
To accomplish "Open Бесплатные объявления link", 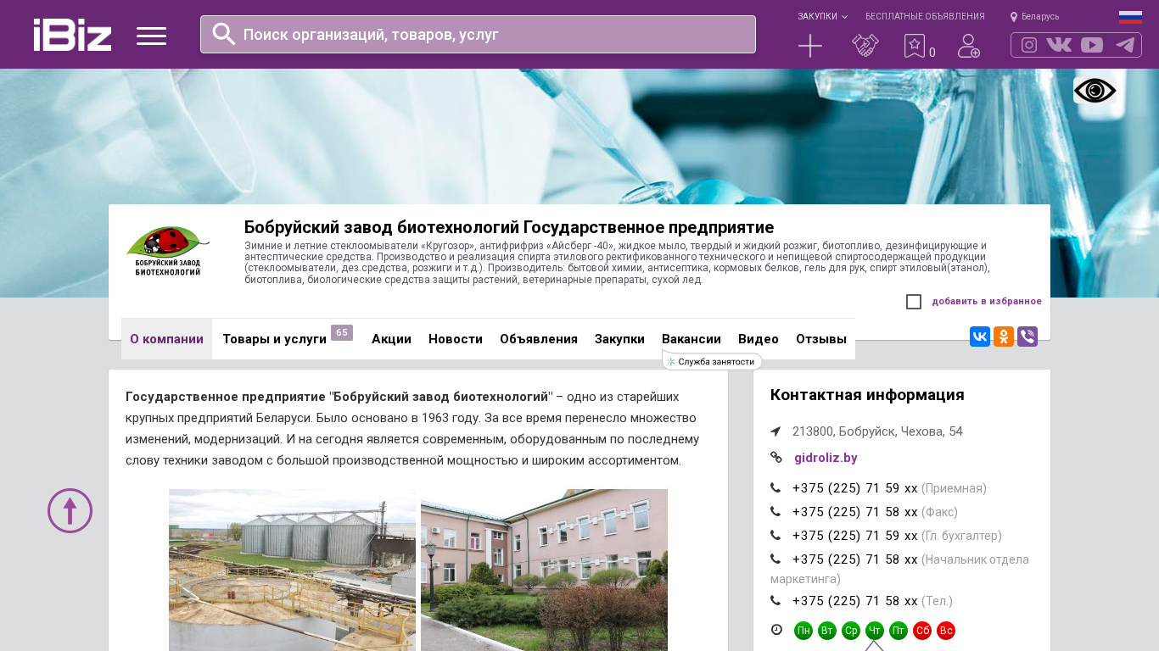I will pos(925,17).
